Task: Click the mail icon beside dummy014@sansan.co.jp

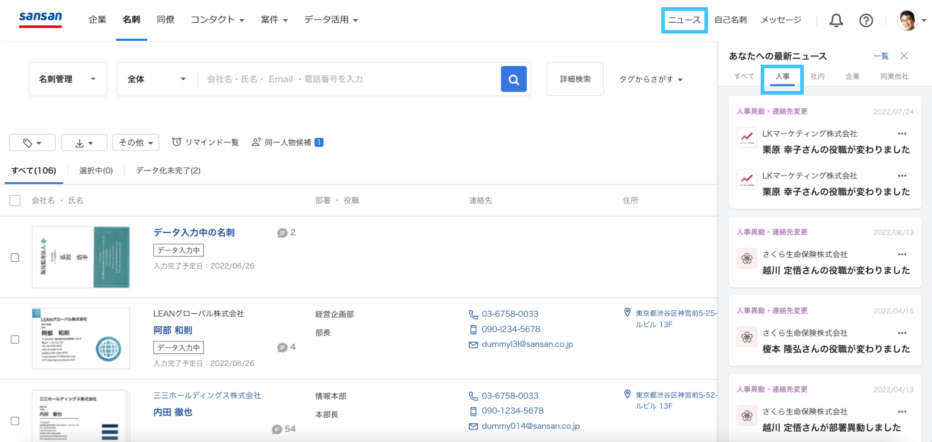Action: click(473, 426)
